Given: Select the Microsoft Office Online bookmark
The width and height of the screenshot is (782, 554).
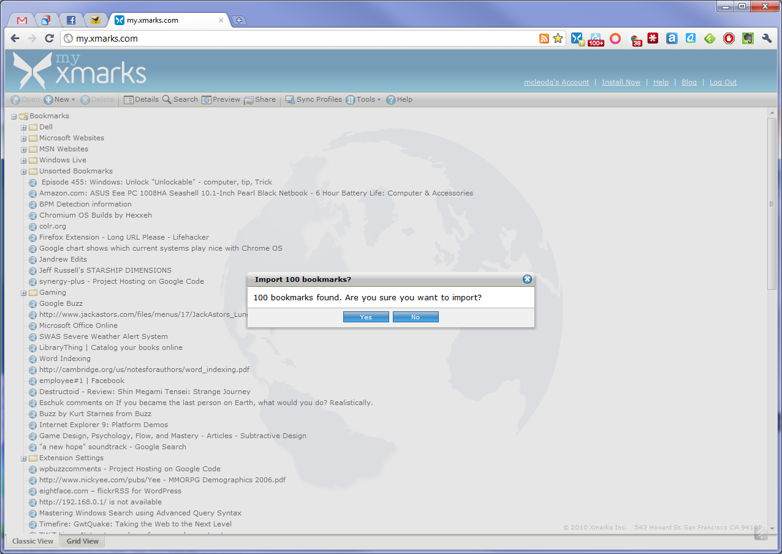Looking at the screenshot, I should (78, 326).
